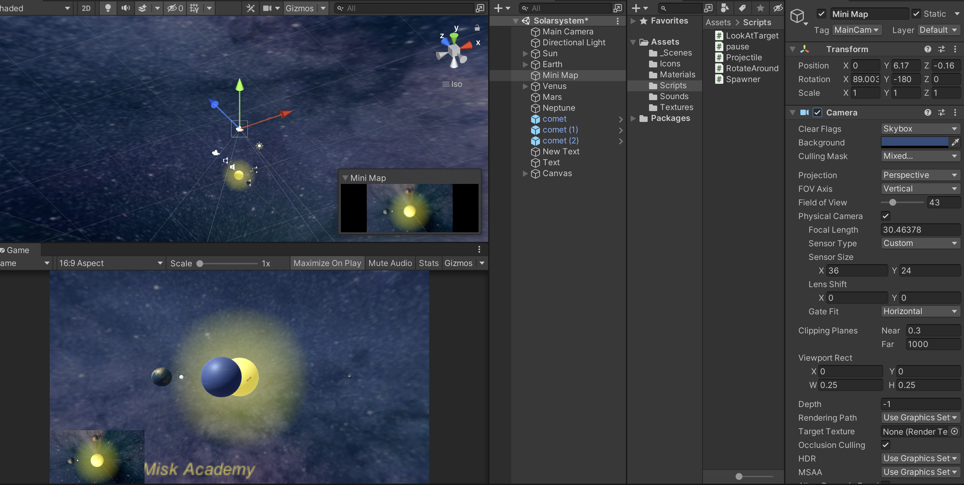This screenshot has width=964, height=485.
Task: Select Main Camera in Hierarchy
Action: [x=568, y=32]
